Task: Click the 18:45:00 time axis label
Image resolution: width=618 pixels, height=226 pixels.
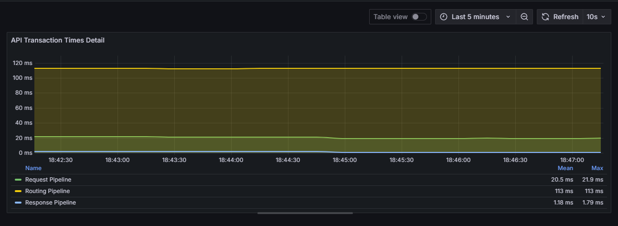Action: [344, 160]
